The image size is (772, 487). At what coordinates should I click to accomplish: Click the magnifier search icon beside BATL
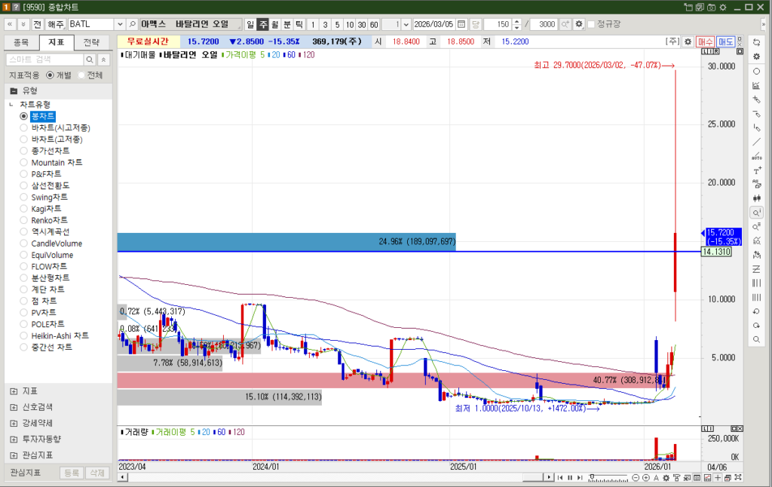[133, 24]
